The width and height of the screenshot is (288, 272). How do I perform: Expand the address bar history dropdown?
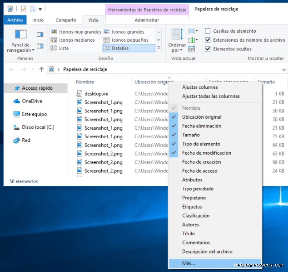point(283,70)
